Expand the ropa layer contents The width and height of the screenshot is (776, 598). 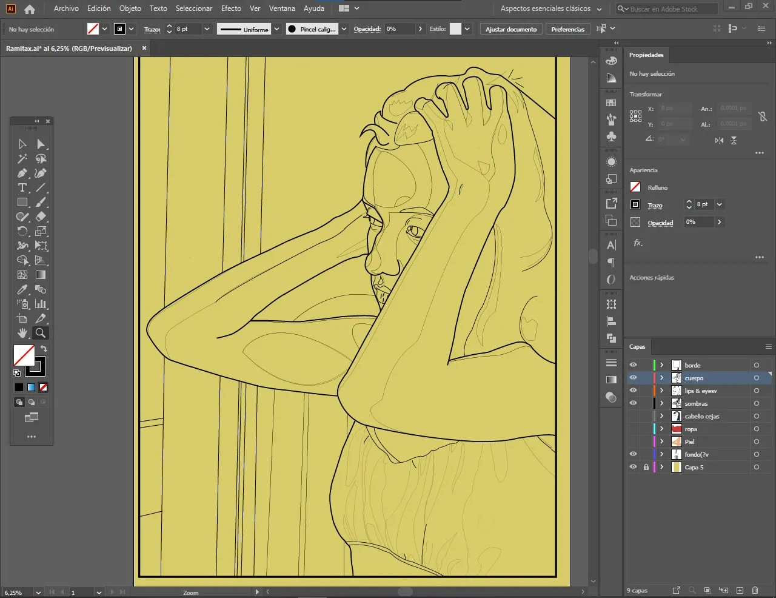coord(662,429)
